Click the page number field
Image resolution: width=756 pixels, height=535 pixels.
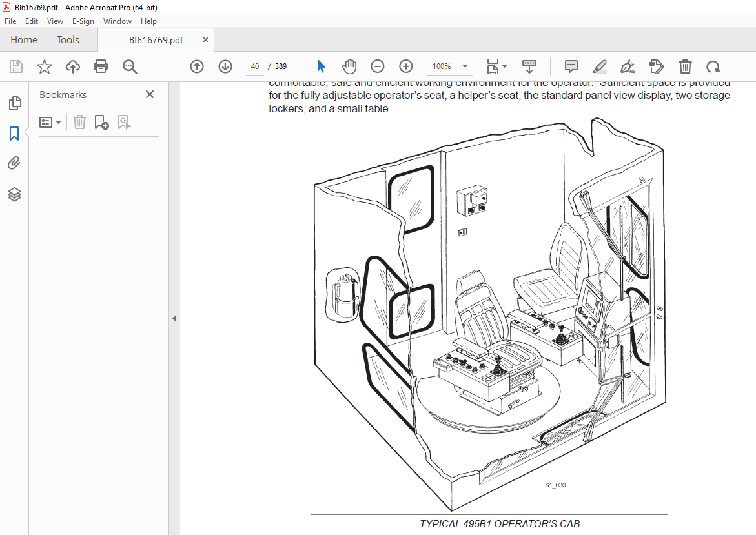tap(255, 66)
